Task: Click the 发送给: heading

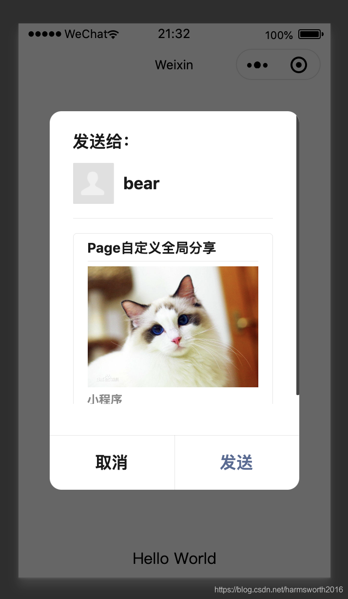Action: pos(101,141)
